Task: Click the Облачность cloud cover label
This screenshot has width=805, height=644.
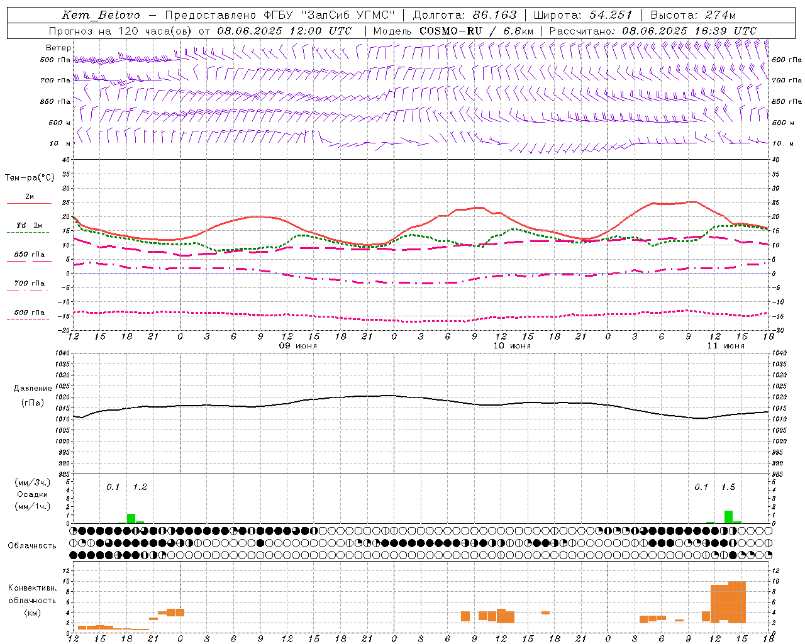Action: pyautogui.click(x=32, y=545)
